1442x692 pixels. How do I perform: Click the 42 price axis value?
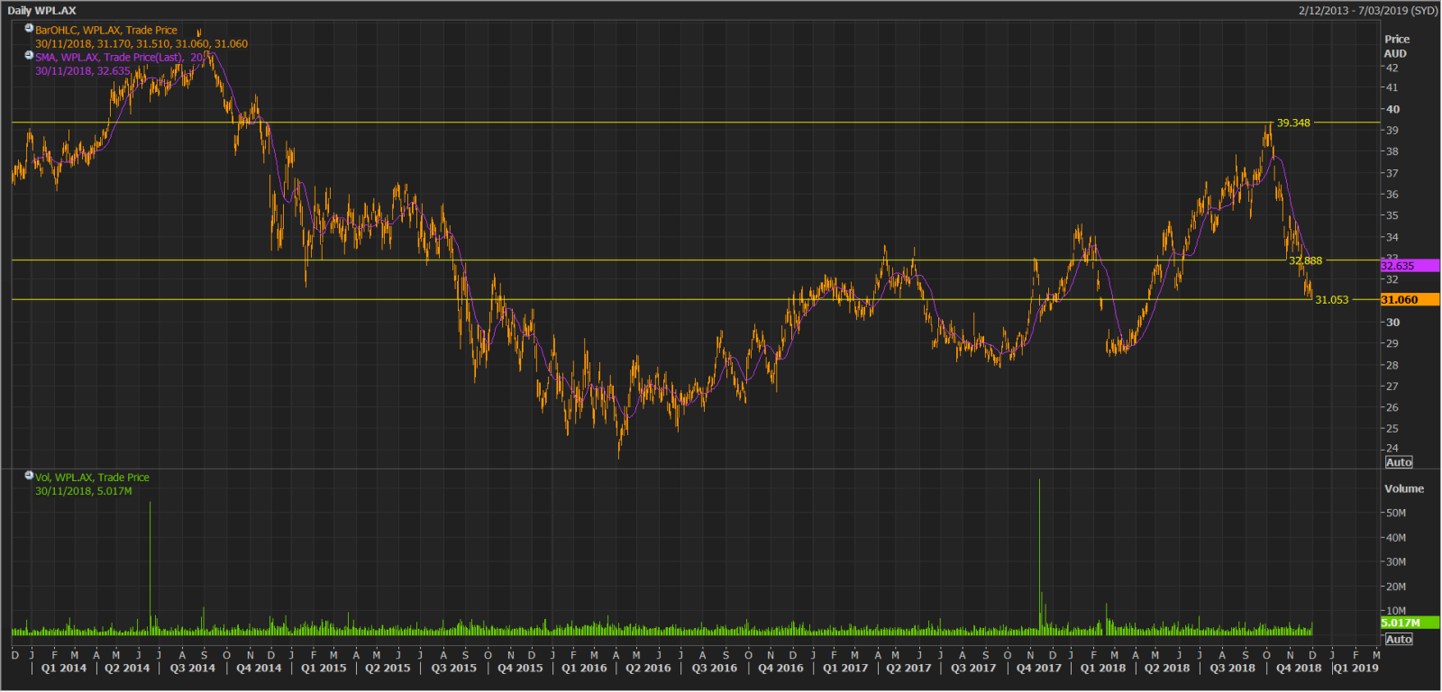tap(1392, 68)
